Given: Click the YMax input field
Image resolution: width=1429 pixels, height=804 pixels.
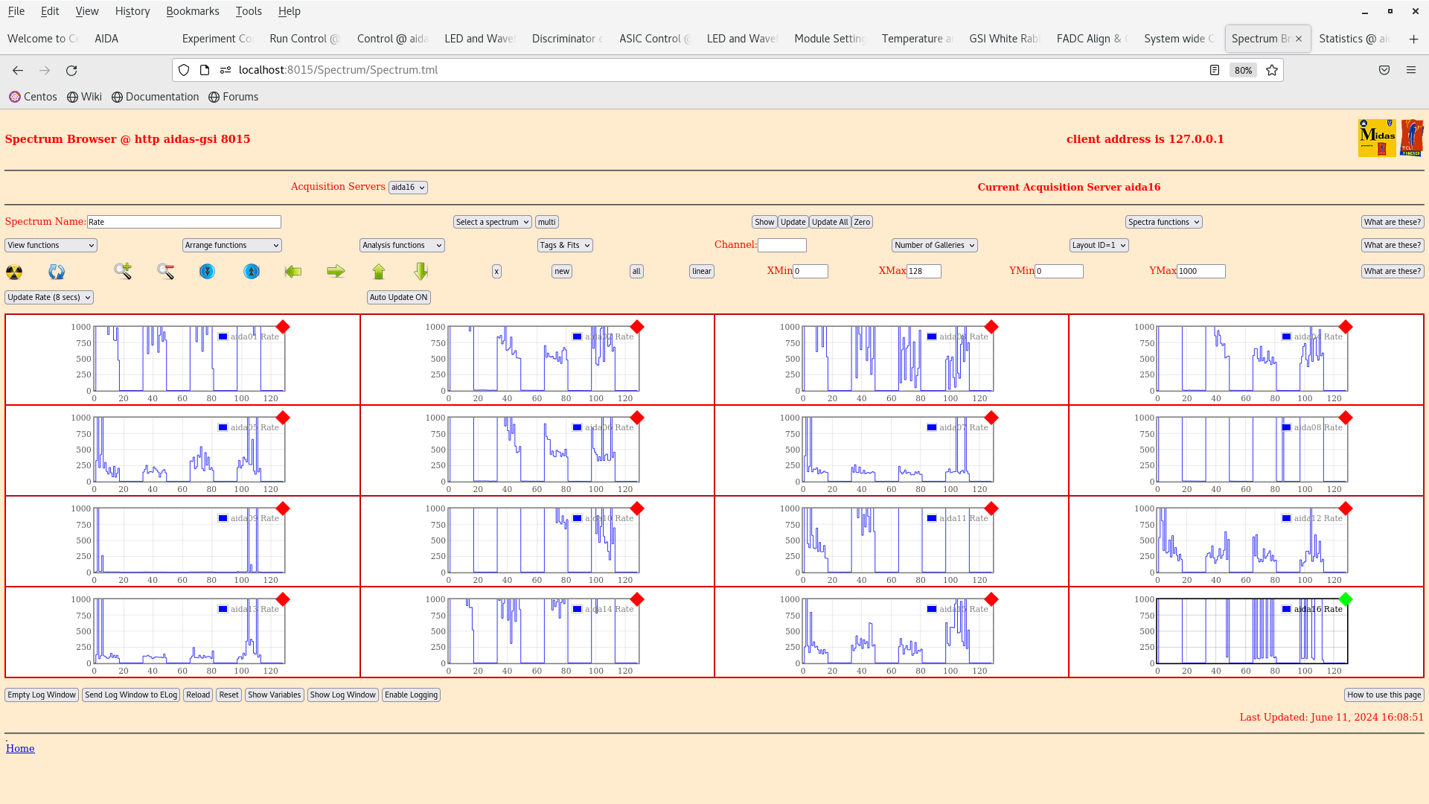Looking at the screenshot, I should click(x=1201, y=272).
